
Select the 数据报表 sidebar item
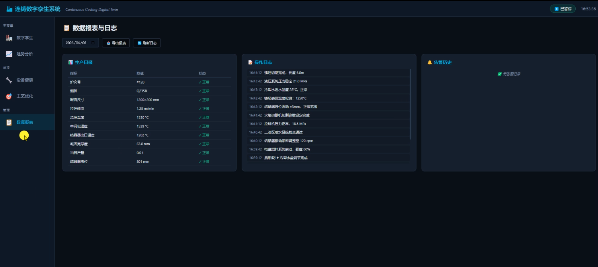coord(27,122)
